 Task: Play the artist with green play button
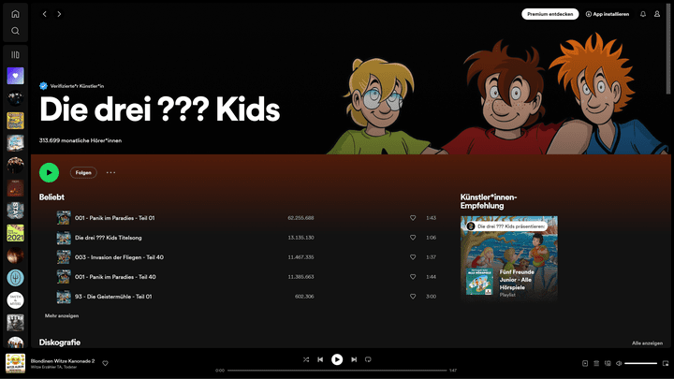[49, 172]
